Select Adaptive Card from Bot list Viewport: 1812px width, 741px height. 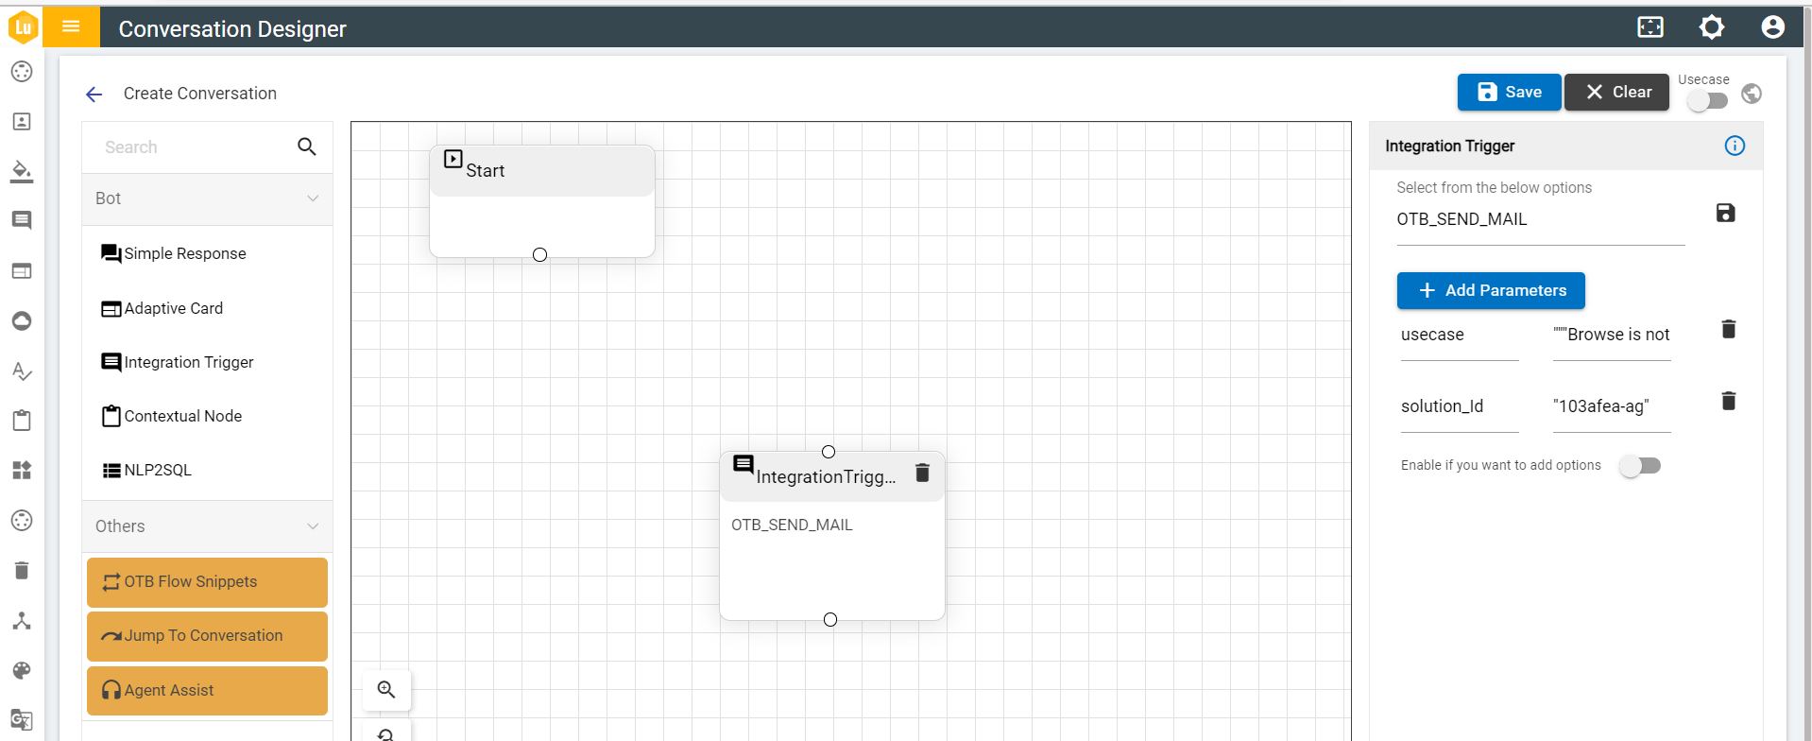[x=174, y=308]
